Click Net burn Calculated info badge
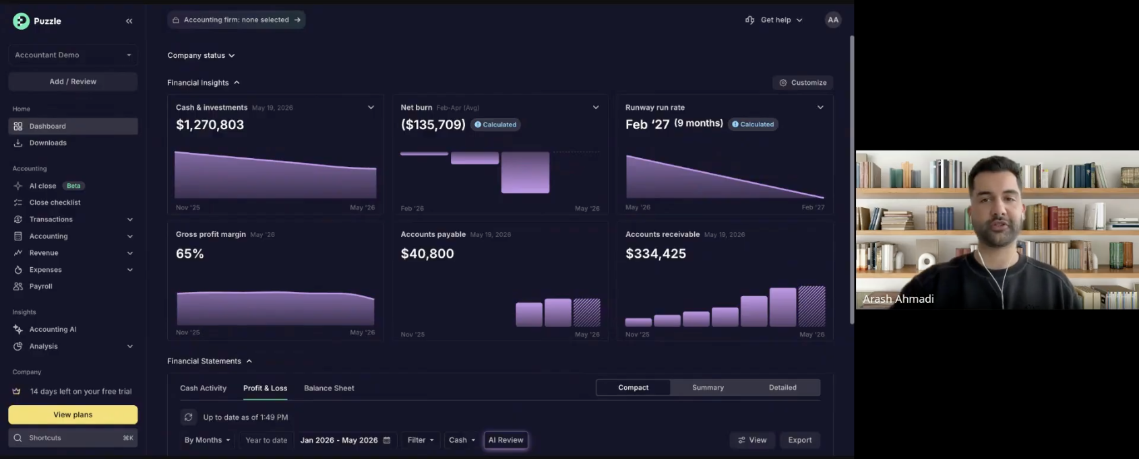This screenshot has width=1139, height=459. tap(495, 125)
